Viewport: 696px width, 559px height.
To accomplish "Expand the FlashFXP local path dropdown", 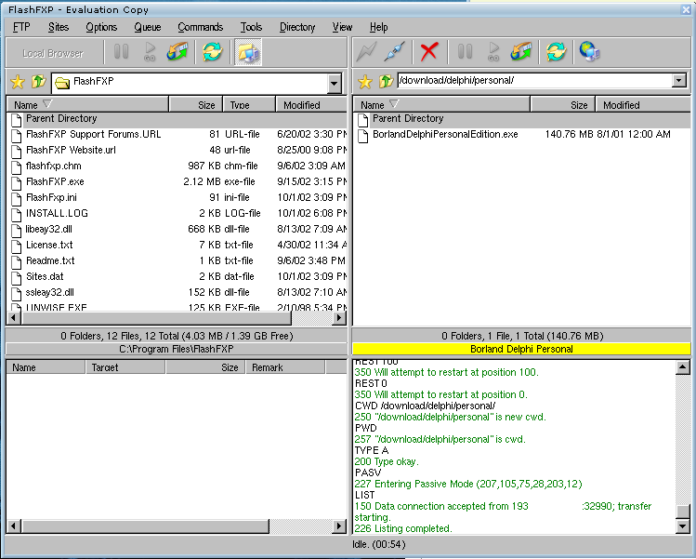I will (335, 84).
